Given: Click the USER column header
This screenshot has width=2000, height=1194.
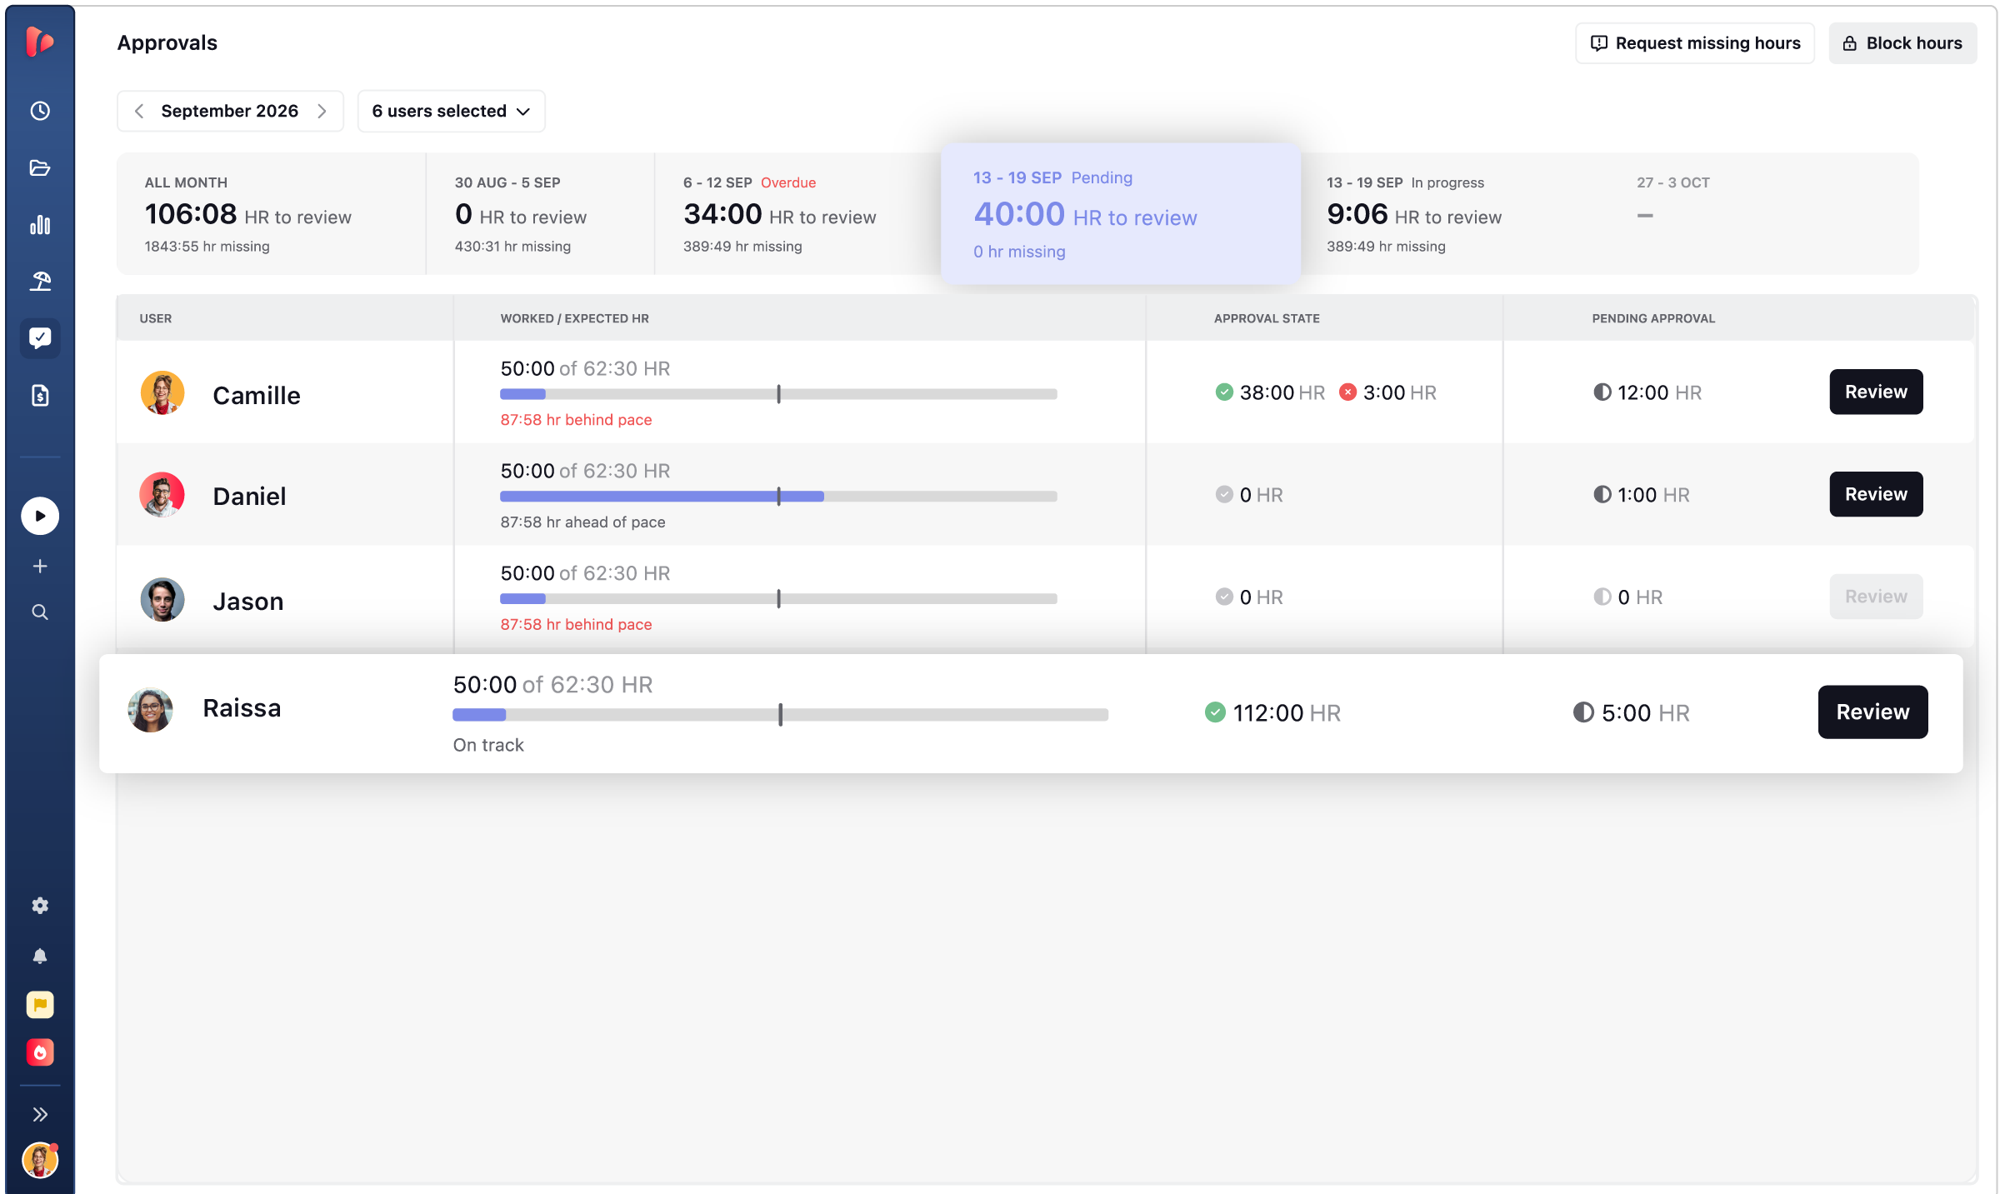Looking at the screenshot, I should point(156,318).
